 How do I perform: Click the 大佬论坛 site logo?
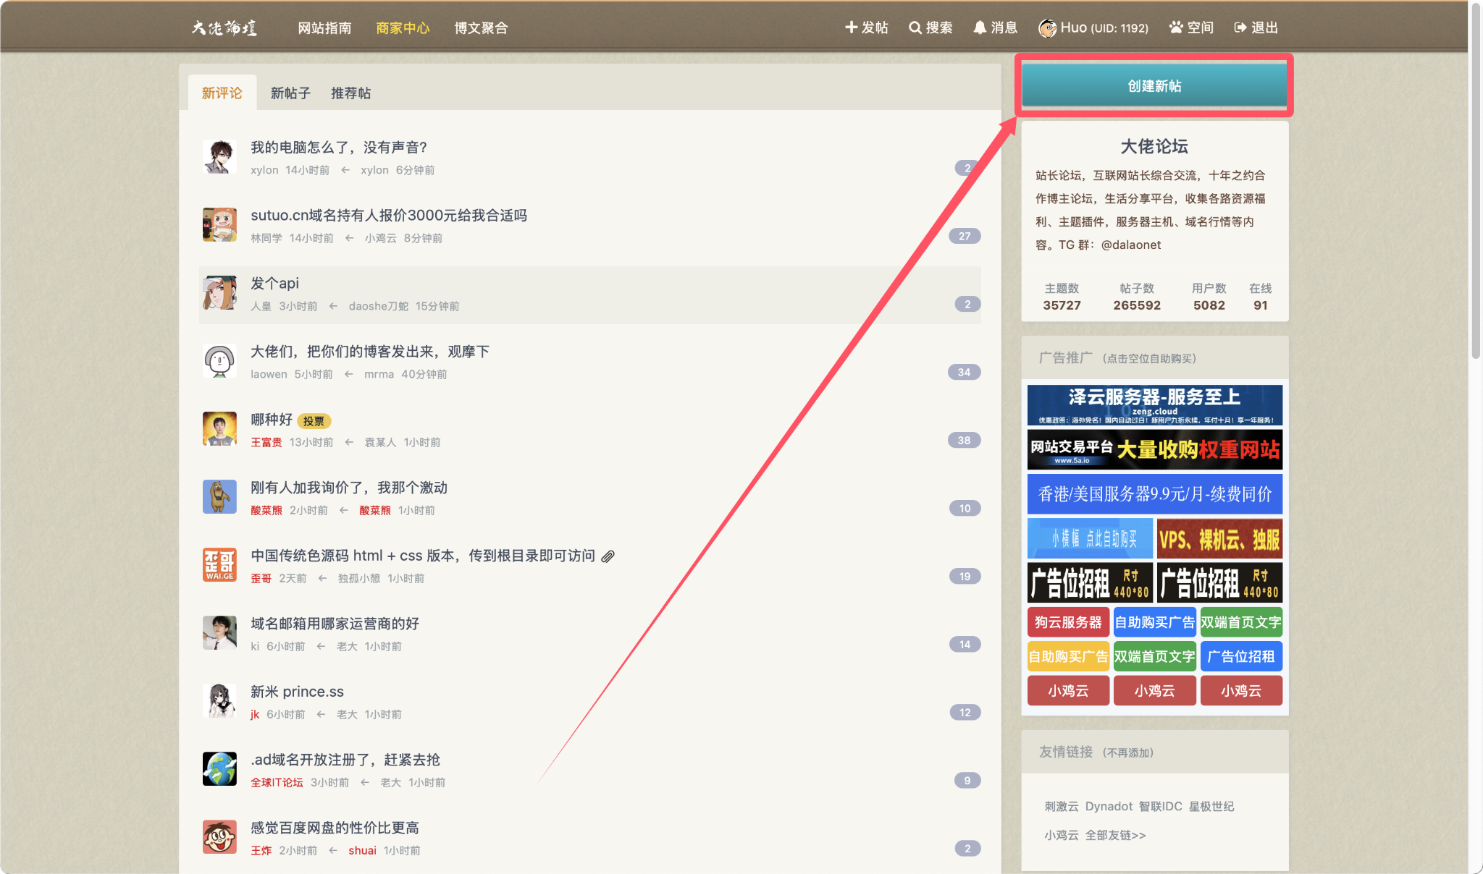224,27
